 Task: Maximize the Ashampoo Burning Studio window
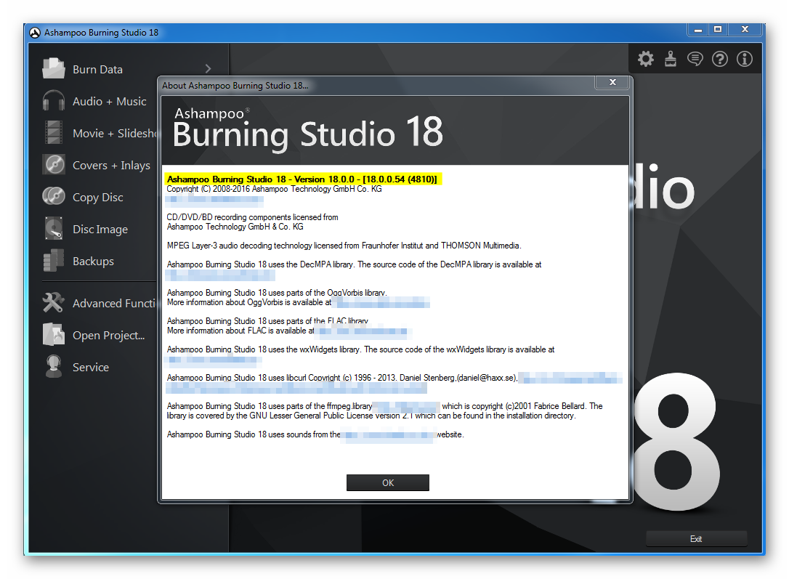tap(718, 30)
